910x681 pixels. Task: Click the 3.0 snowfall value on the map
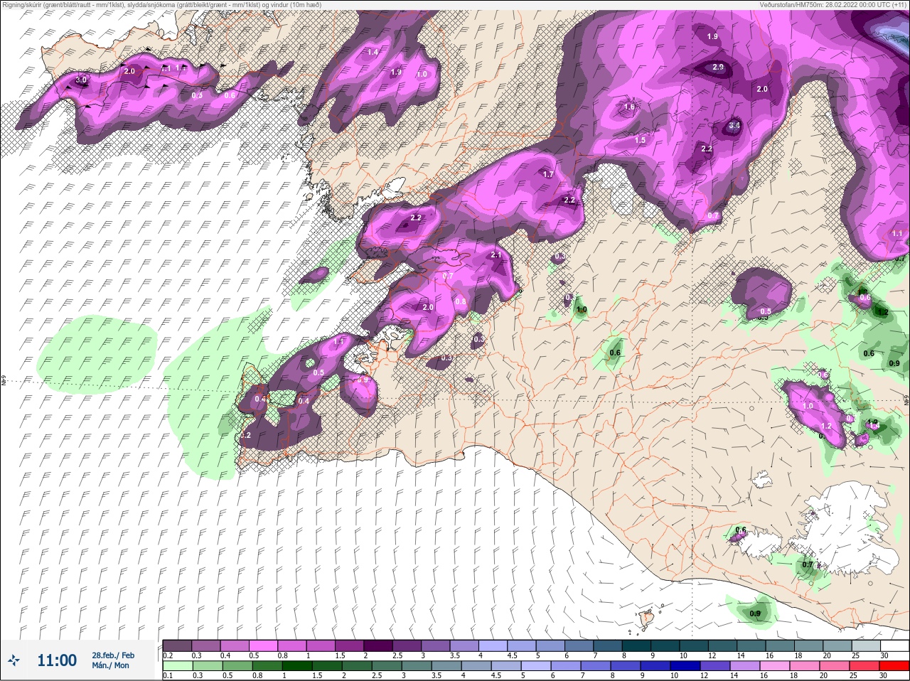80,80
